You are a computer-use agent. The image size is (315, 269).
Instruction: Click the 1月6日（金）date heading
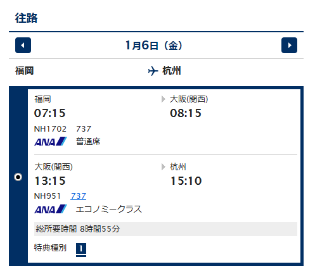pos(153,46)
